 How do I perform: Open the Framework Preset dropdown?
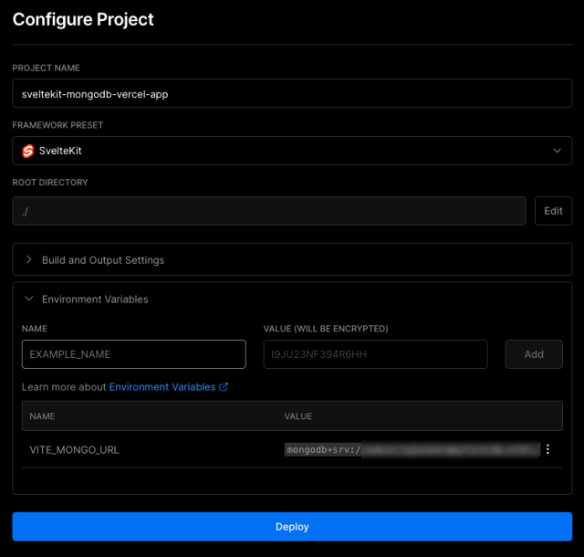292,151
